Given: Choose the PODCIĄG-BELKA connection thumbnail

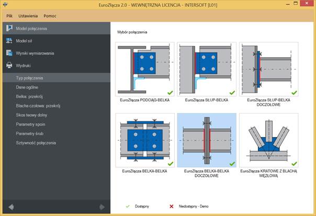Looking at the screenshot, I should tap(145, 69).
